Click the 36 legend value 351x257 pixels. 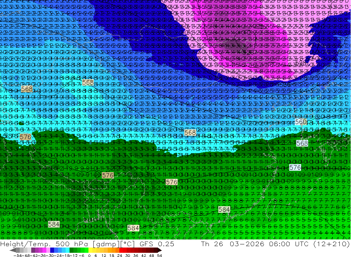point(135,256)
